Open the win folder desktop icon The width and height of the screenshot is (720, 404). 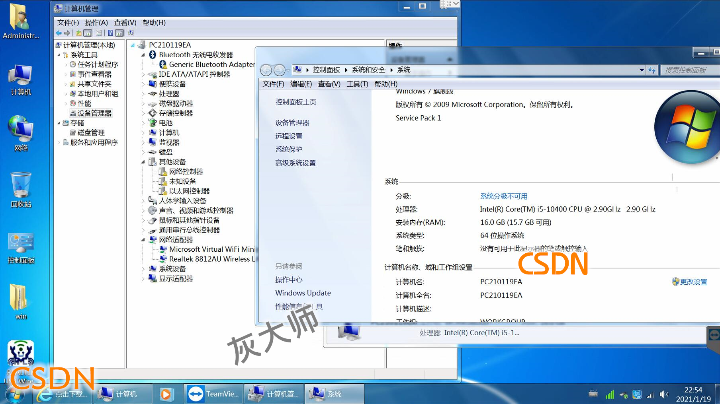(x=21, y=302)
